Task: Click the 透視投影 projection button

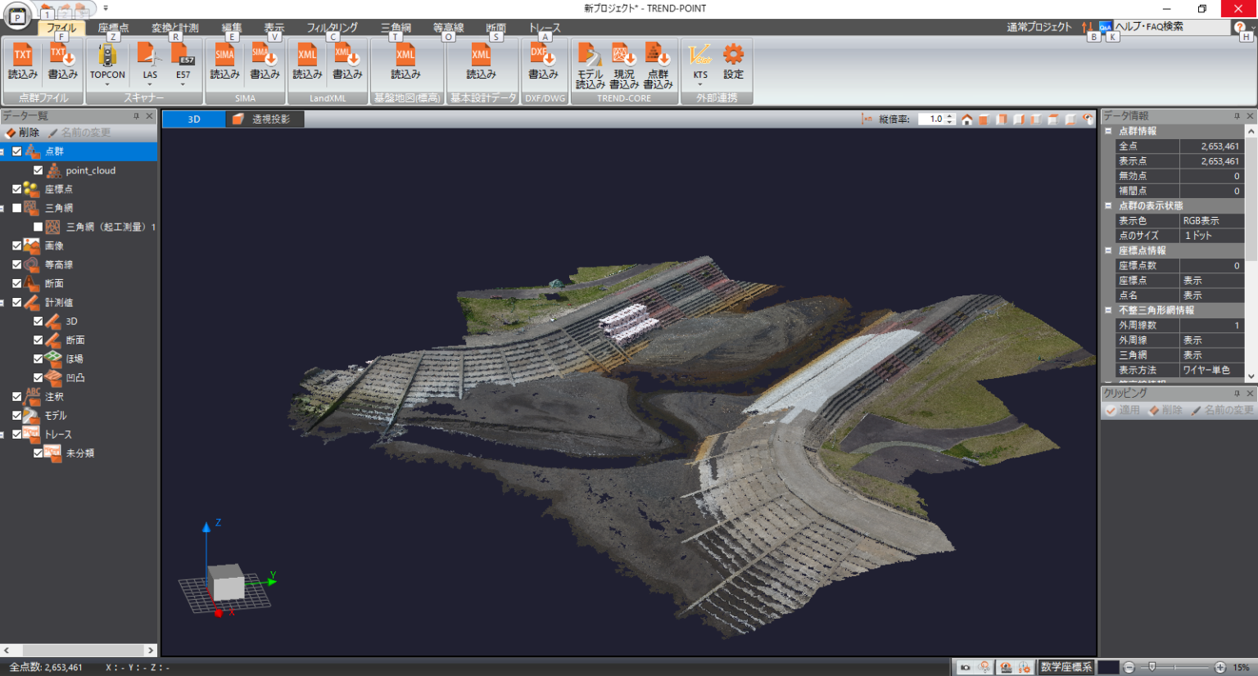Action: pos(264,119)
